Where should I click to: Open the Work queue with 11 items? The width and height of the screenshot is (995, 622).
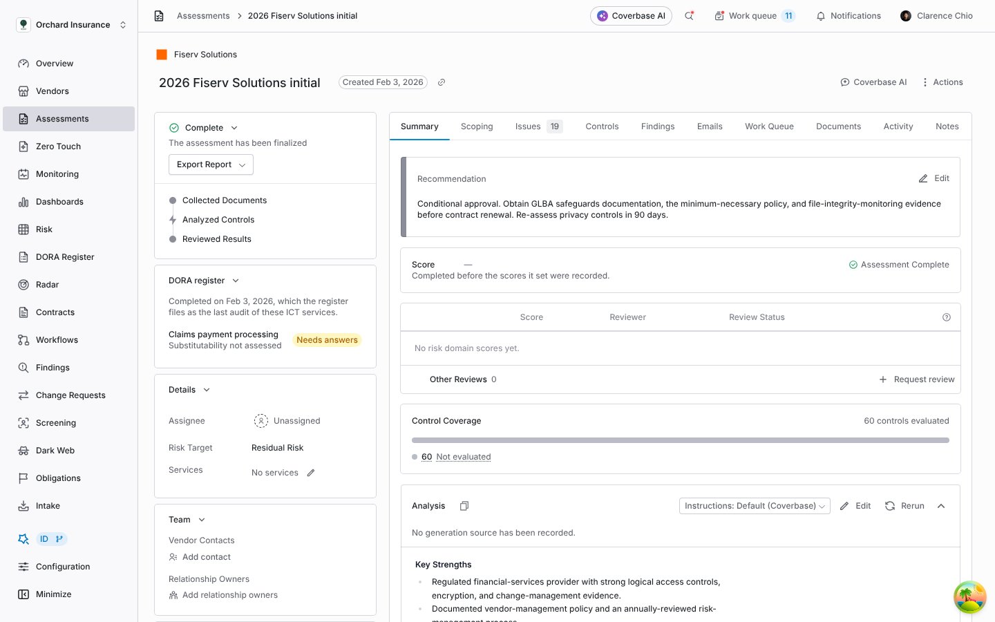pyautogui.click(x=755, y=16)
